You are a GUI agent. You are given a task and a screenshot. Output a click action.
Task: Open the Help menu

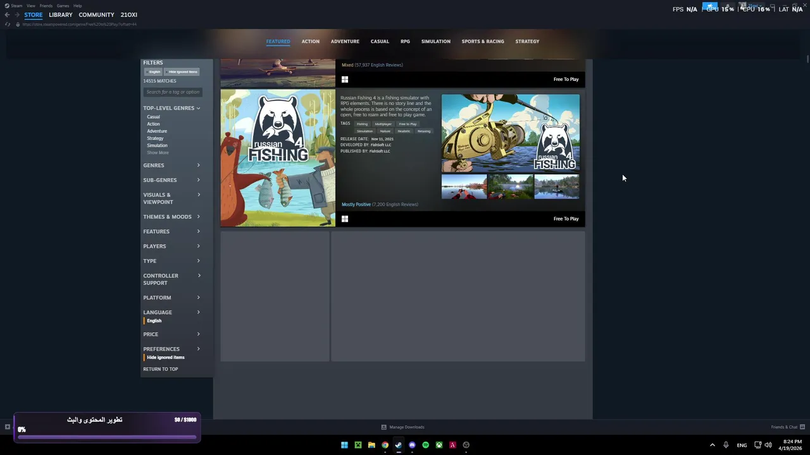click(x=78, y=6)
